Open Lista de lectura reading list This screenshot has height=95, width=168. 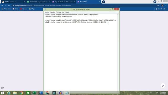coord(161,9)
